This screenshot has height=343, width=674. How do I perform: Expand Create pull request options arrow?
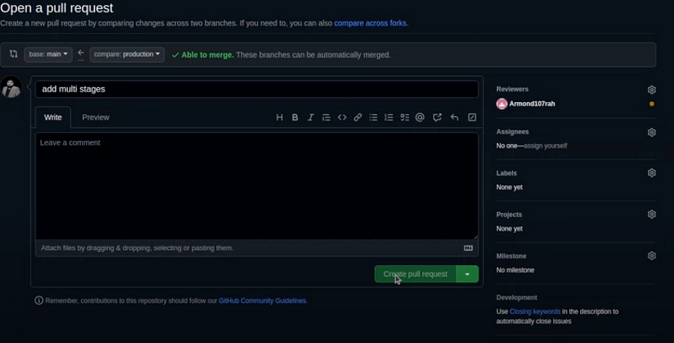point(468,274)
